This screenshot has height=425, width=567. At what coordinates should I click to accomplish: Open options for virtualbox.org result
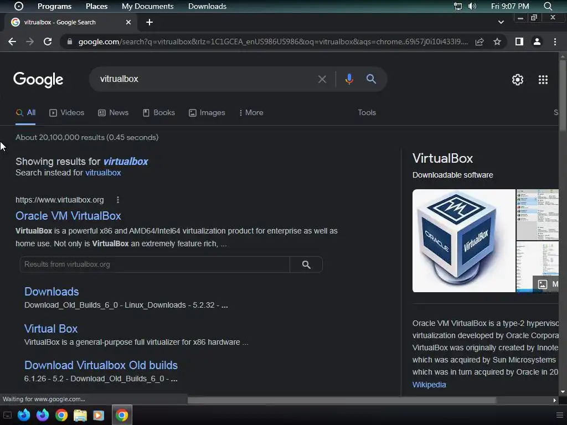(x=118, y=199)
